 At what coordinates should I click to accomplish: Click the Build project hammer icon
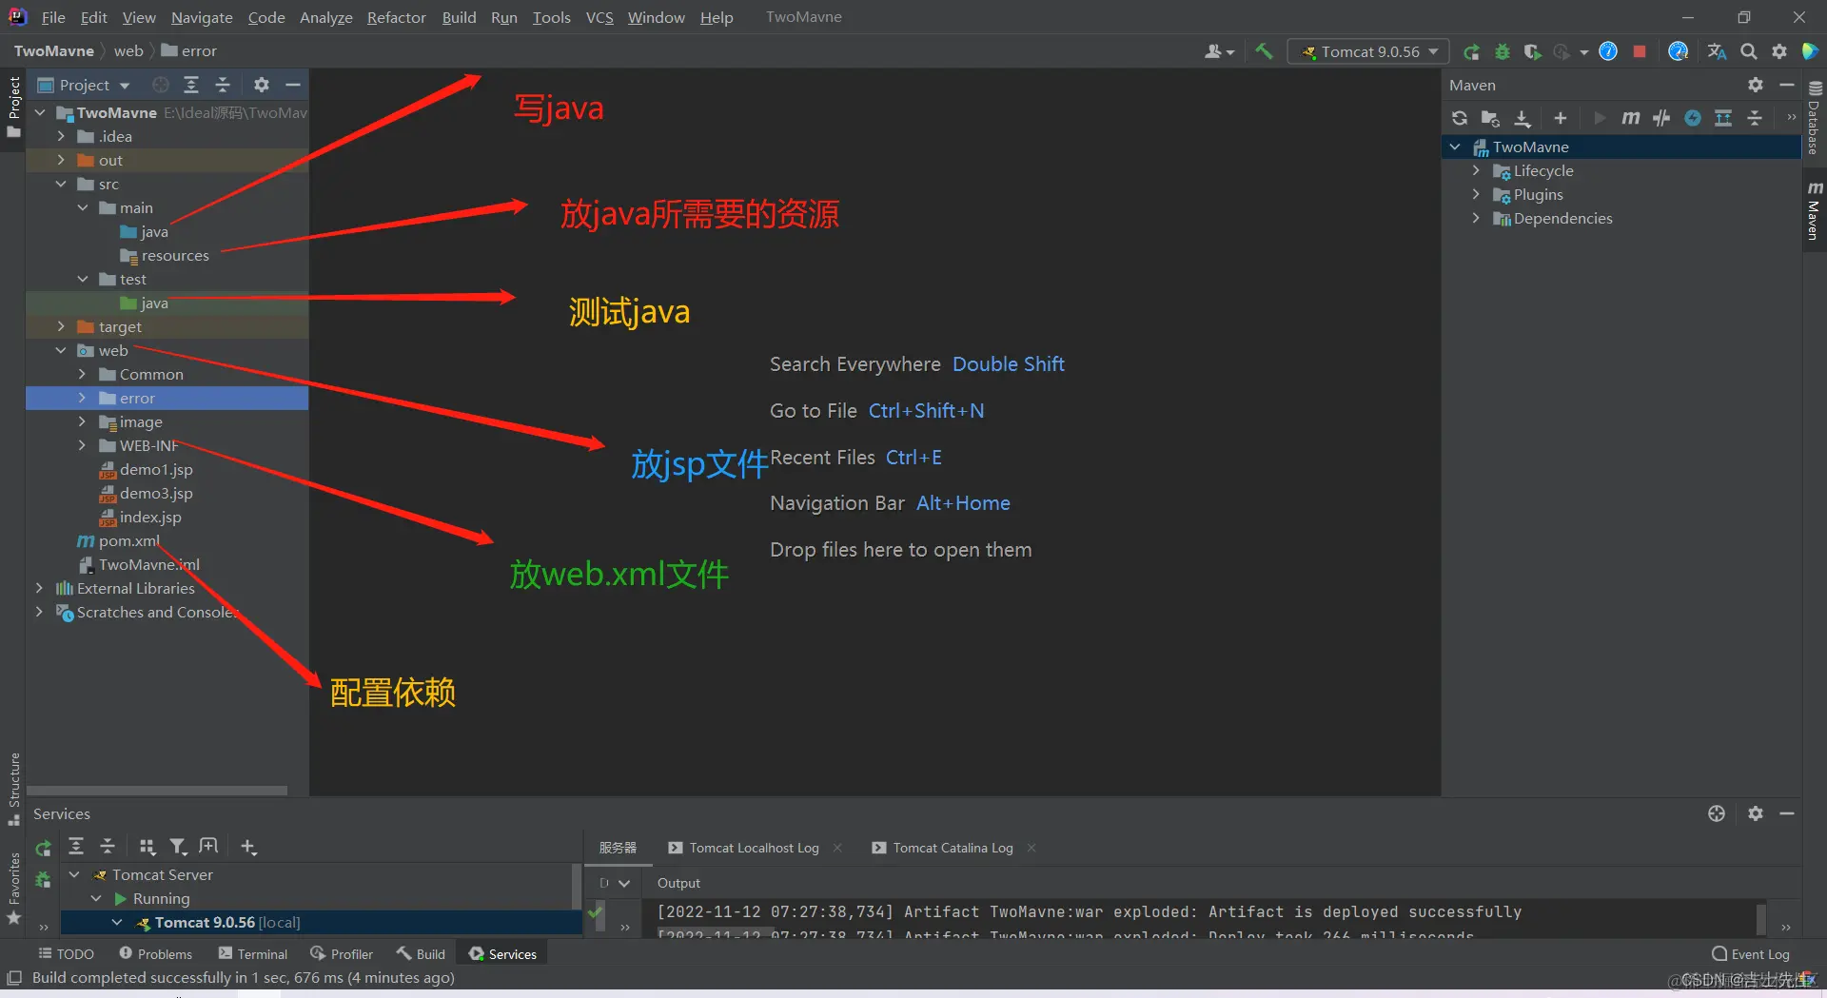coord(1264,51)
